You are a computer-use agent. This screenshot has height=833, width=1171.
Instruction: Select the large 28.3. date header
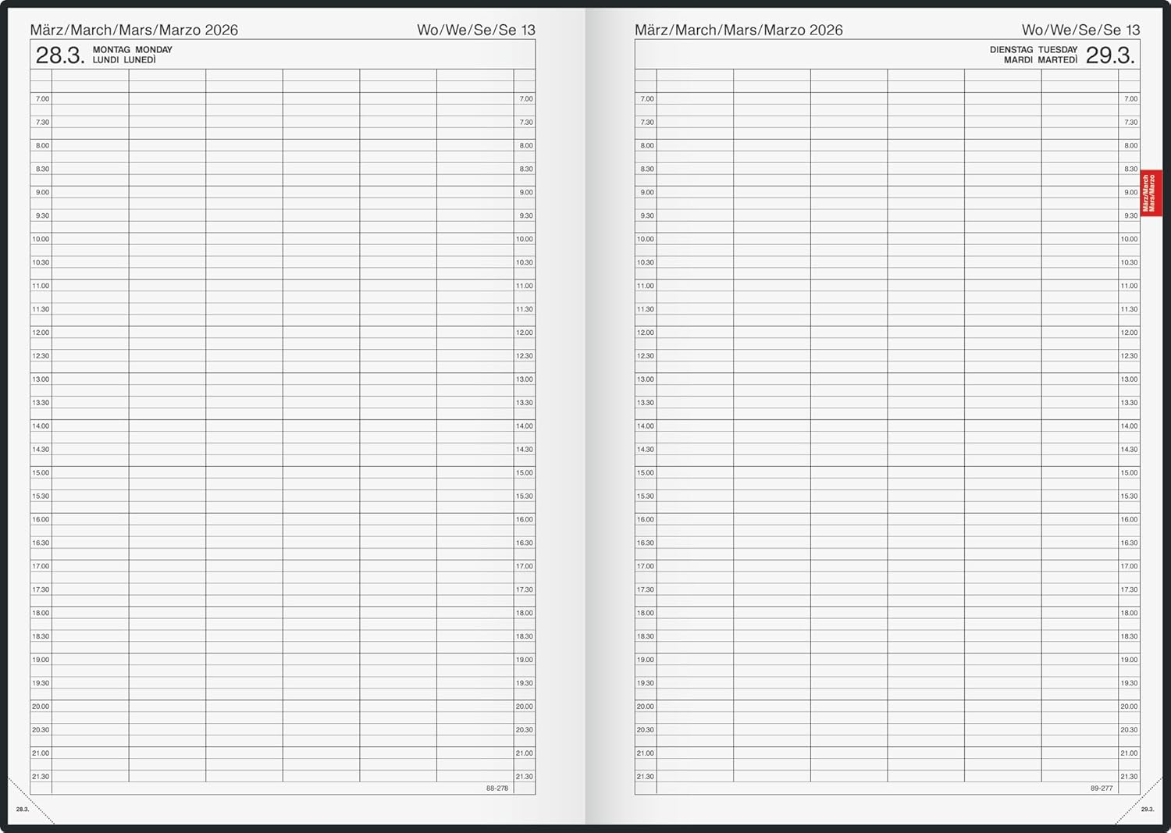point(60,55)
